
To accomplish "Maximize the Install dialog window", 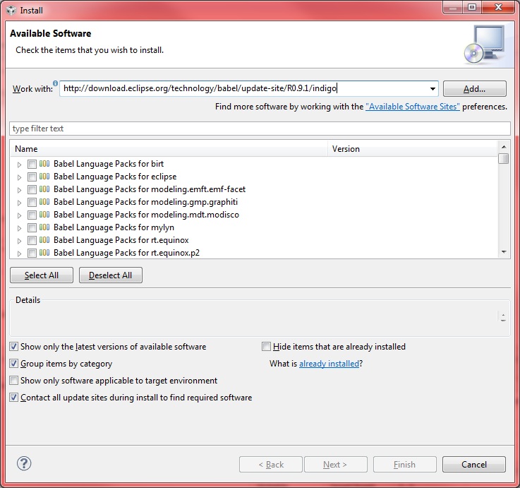I will [472, 7].
